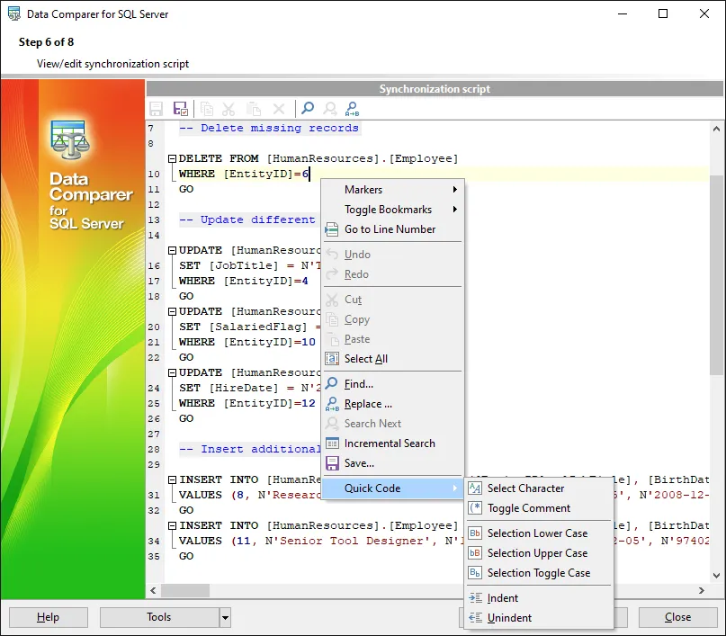The width and height of the screenshot is (726, 636).
Task: Click Indent in the Quick Code submenu
Action: click(x=503, y=598)
